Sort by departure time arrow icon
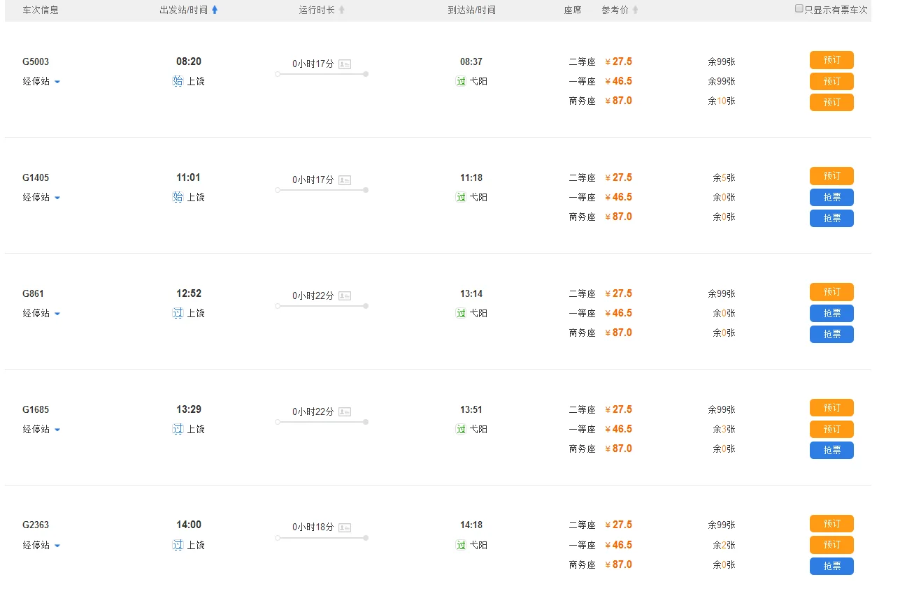 pyautogui.click(x=215, y=10)
